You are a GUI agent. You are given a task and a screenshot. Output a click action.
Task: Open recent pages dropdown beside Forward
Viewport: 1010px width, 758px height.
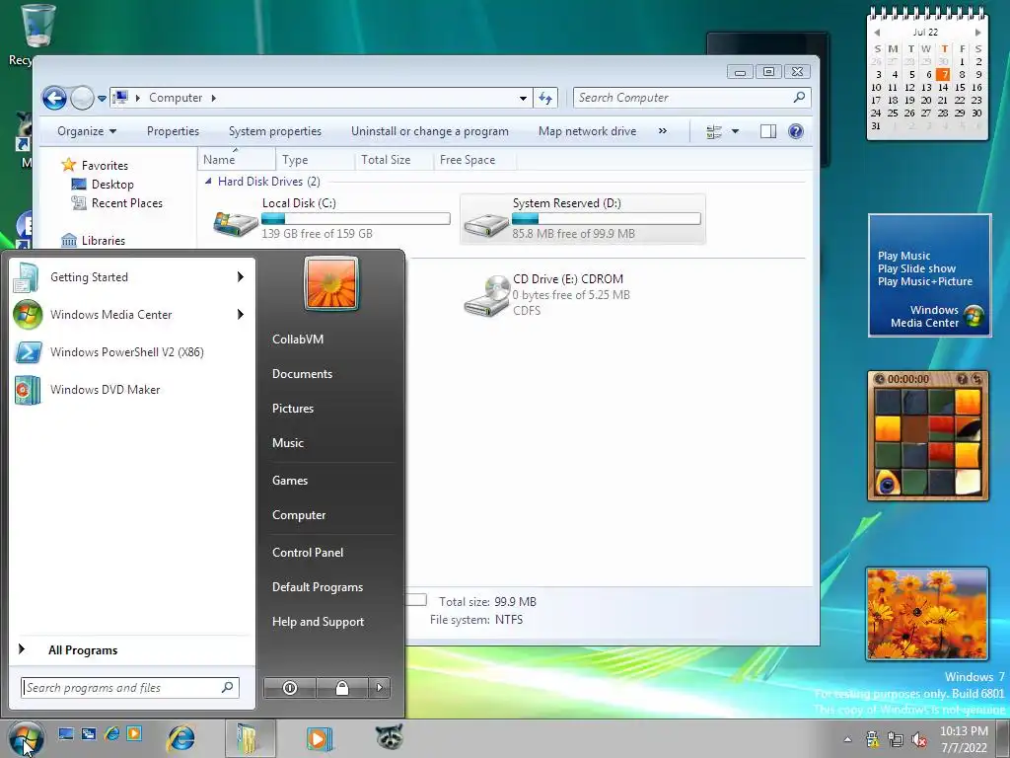click(102, 100)
